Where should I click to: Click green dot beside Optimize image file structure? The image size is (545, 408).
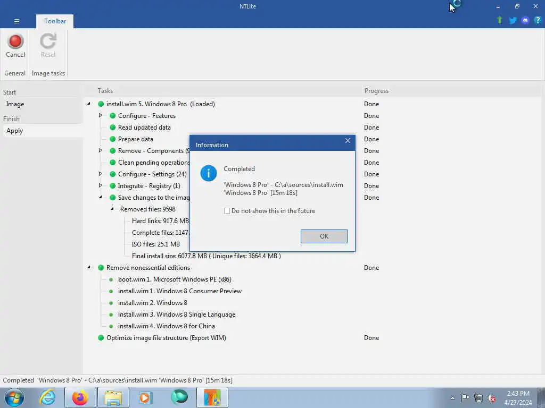pyautogui.click(x=101, y=337)
